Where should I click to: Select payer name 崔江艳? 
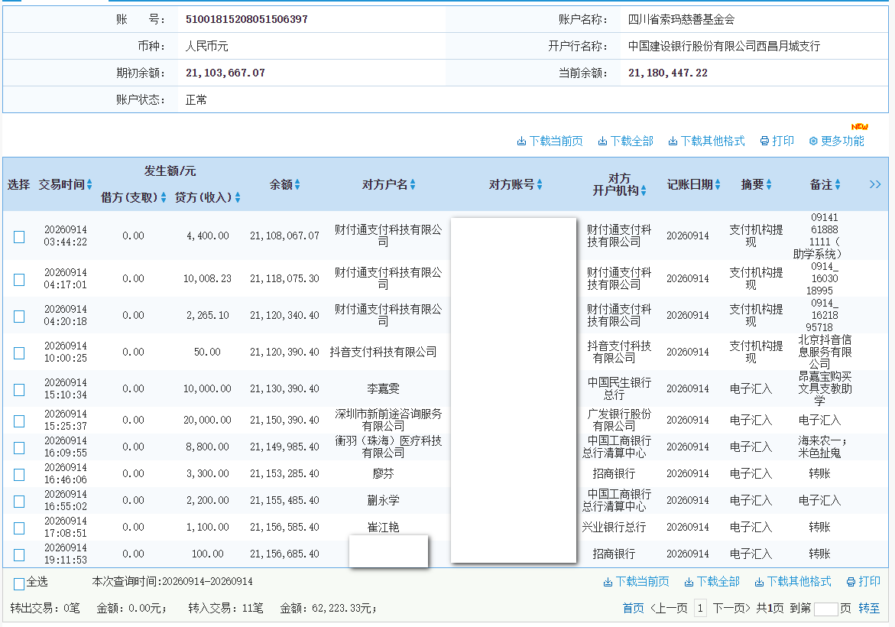coord(383,527)
